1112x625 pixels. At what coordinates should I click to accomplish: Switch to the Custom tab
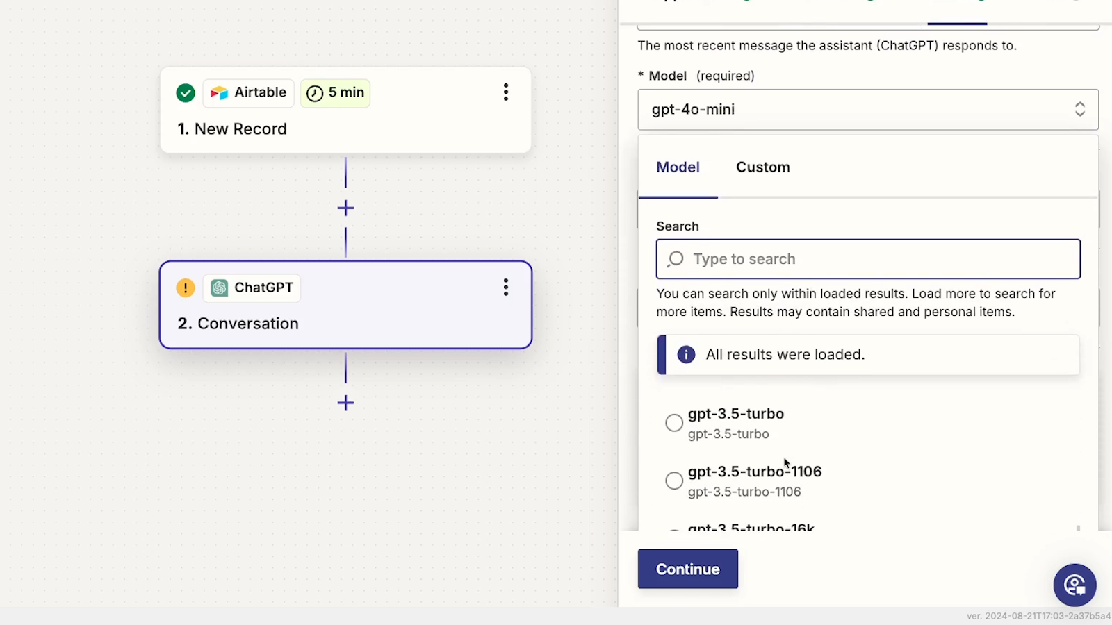pyautogui.click(x=763, y=167)
